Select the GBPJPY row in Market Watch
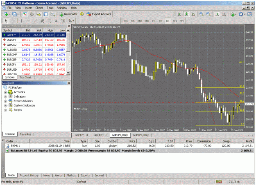The height and width of the screenshot is (185, 256). pyautogui.click(x=34, y=35)
